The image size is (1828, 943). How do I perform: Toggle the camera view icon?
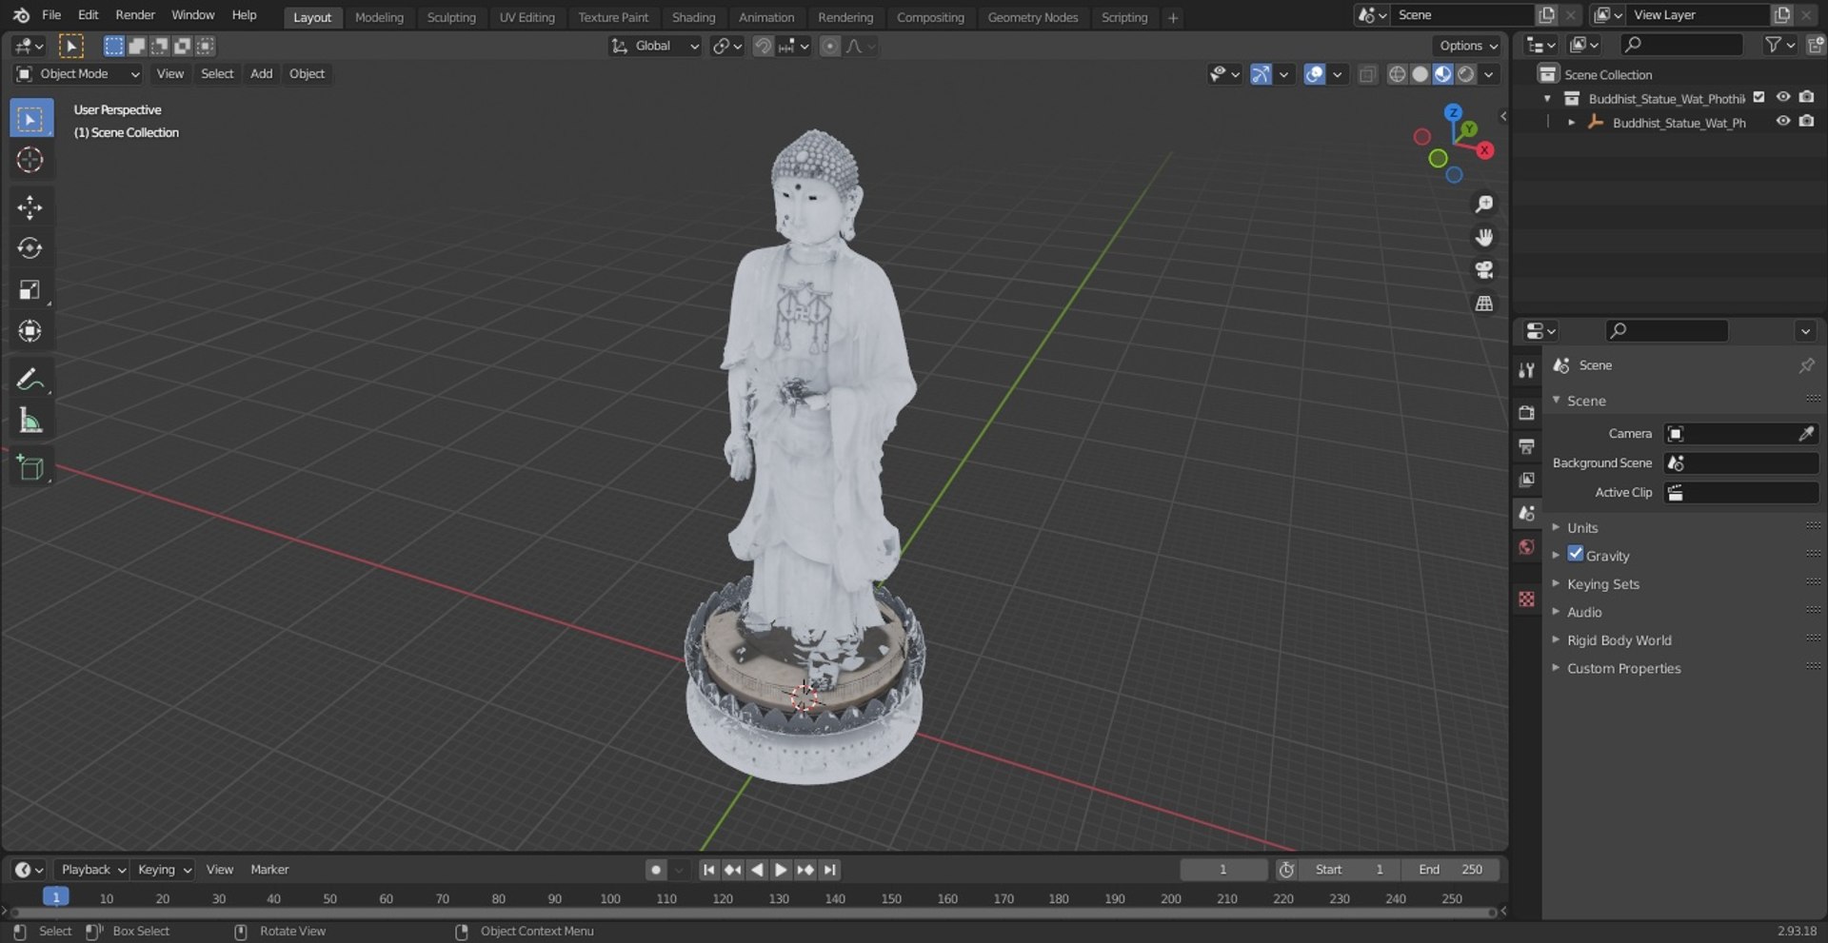coord(1483,271)
